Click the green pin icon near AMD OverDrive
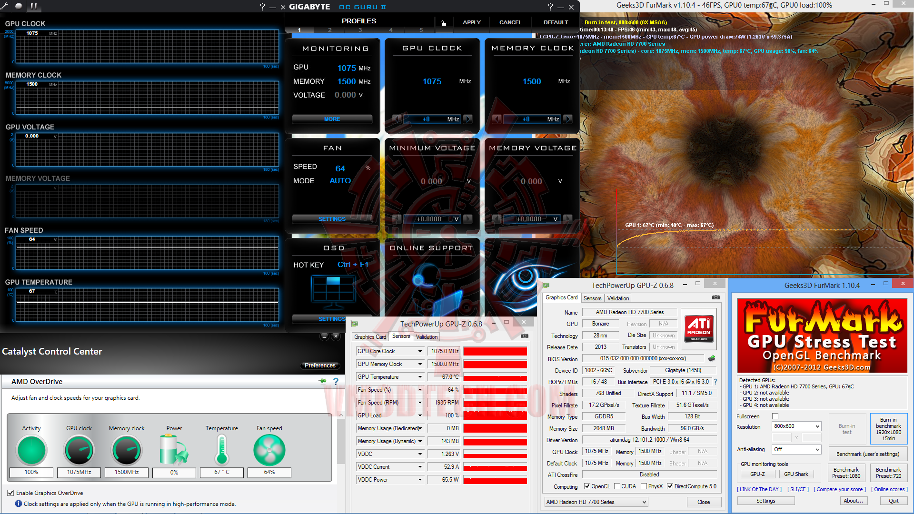914x514 pixels. (x=323, y=381)
